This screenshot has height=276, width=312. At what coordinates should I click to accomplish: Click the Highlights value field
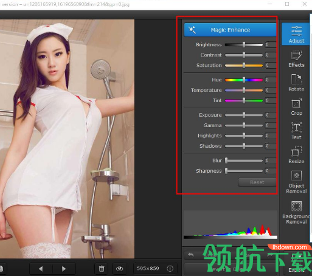(271, 136)
